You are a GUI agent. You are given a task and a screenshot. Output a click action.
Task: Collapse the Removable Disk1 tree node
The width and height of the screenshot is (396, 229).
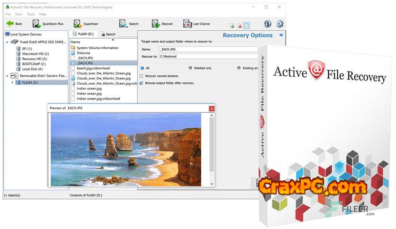7,76
